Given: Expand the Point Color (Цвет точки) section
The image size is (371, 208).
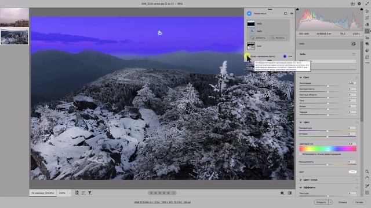Looking at the screenshot, I should click(x=301, y=180).
